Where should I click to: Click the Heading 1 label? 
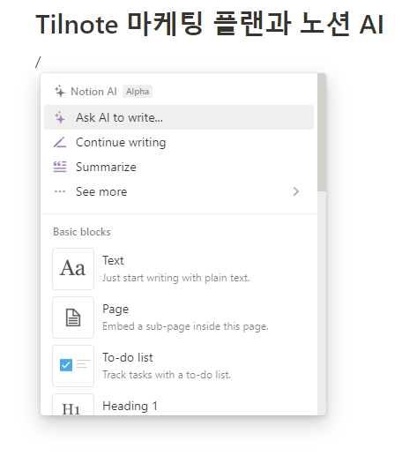pos(130,406)
